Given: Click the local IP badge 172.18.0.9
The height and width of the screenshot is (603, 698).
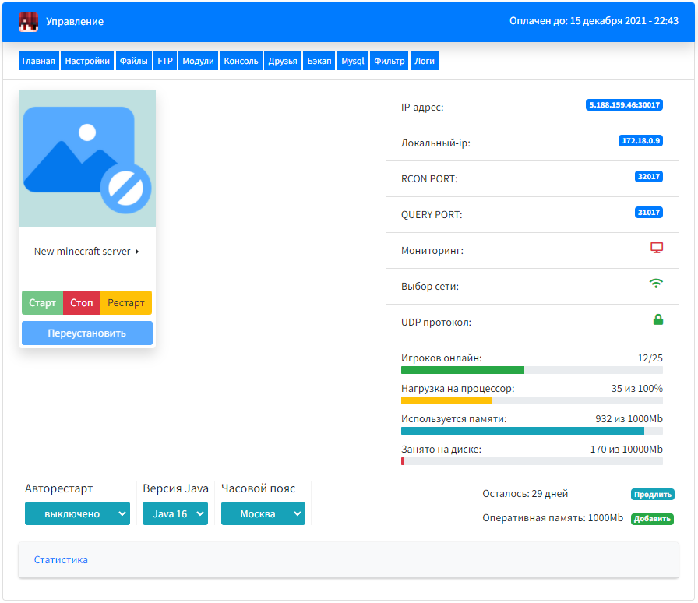Looking at the screenshot, I should click(x=640, y=141).
